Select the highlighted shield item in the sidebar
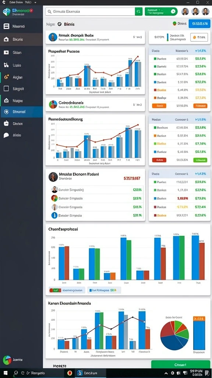Image resolution: width=212 pixels, height=378 pixels. 21,112
